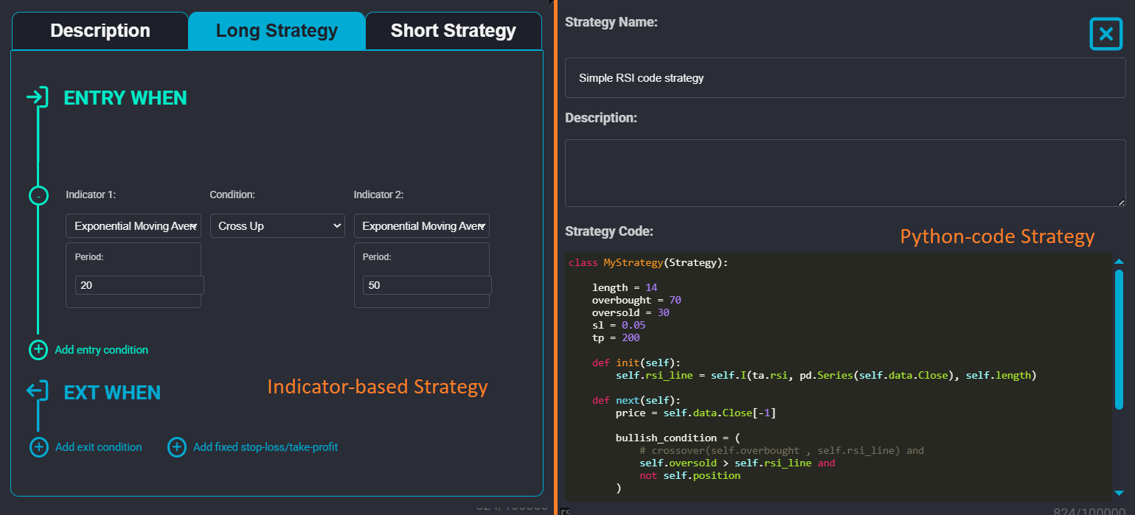Switch to the Short Strategy tab
1135x515 pixels.
454,31
